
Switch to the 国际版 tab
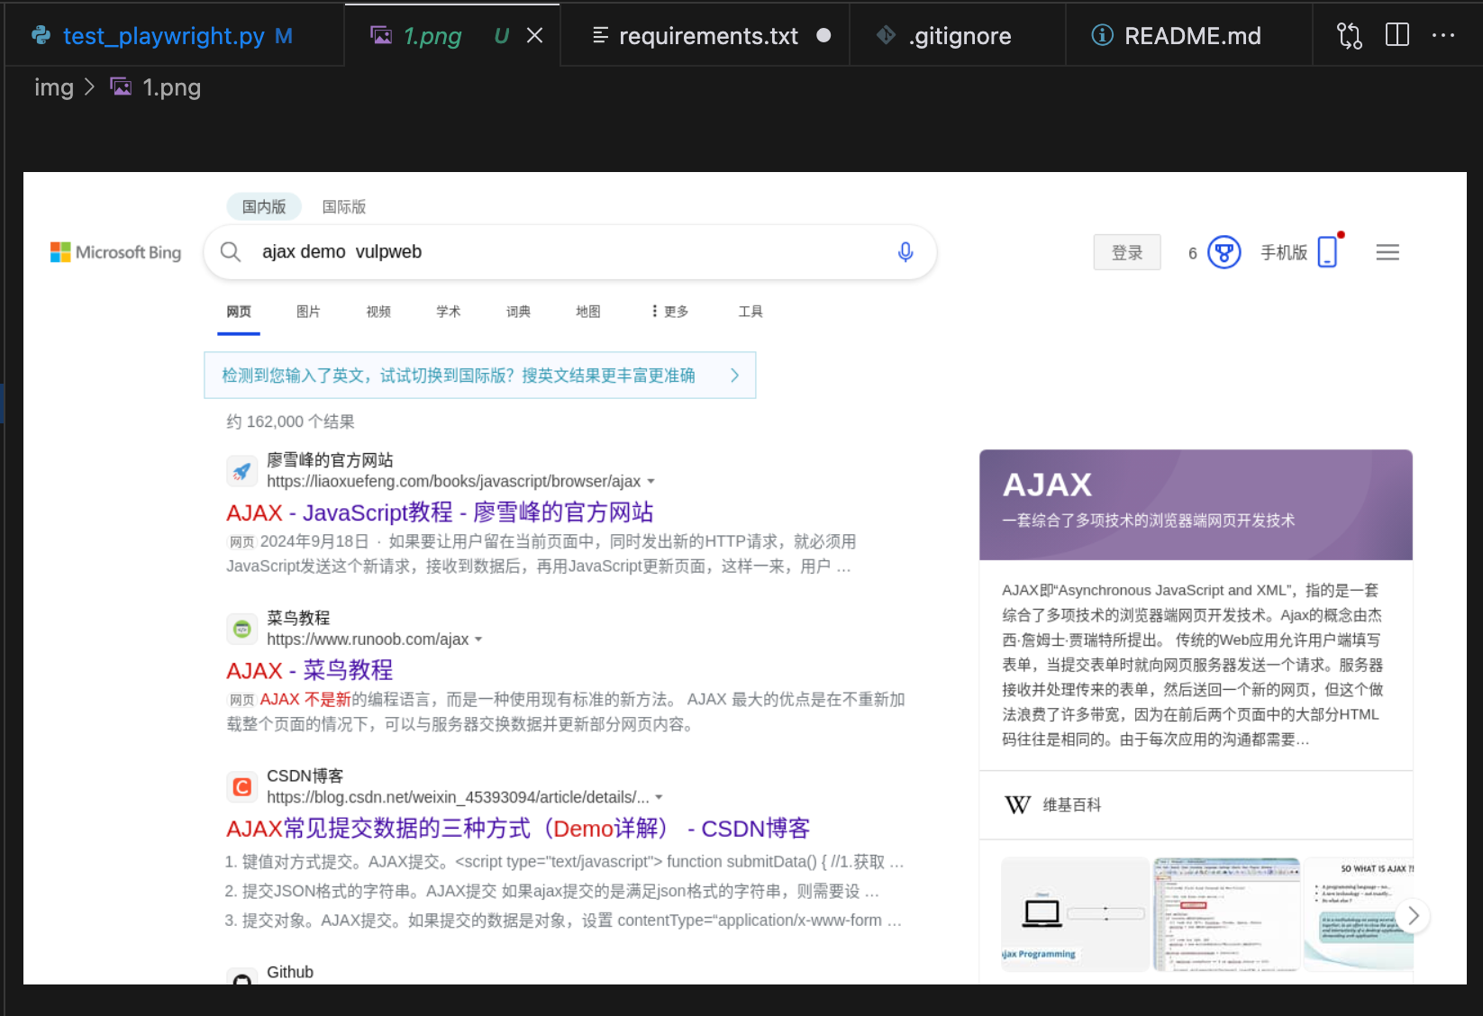click(x=344, y=206)
